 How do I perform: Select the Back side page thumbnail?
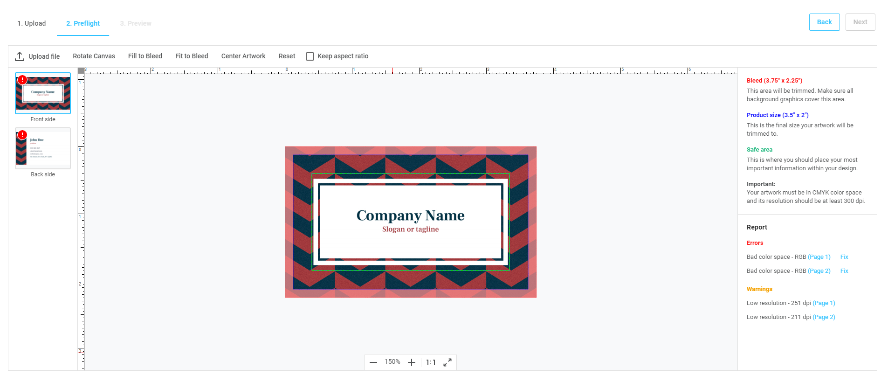point(43,148)
